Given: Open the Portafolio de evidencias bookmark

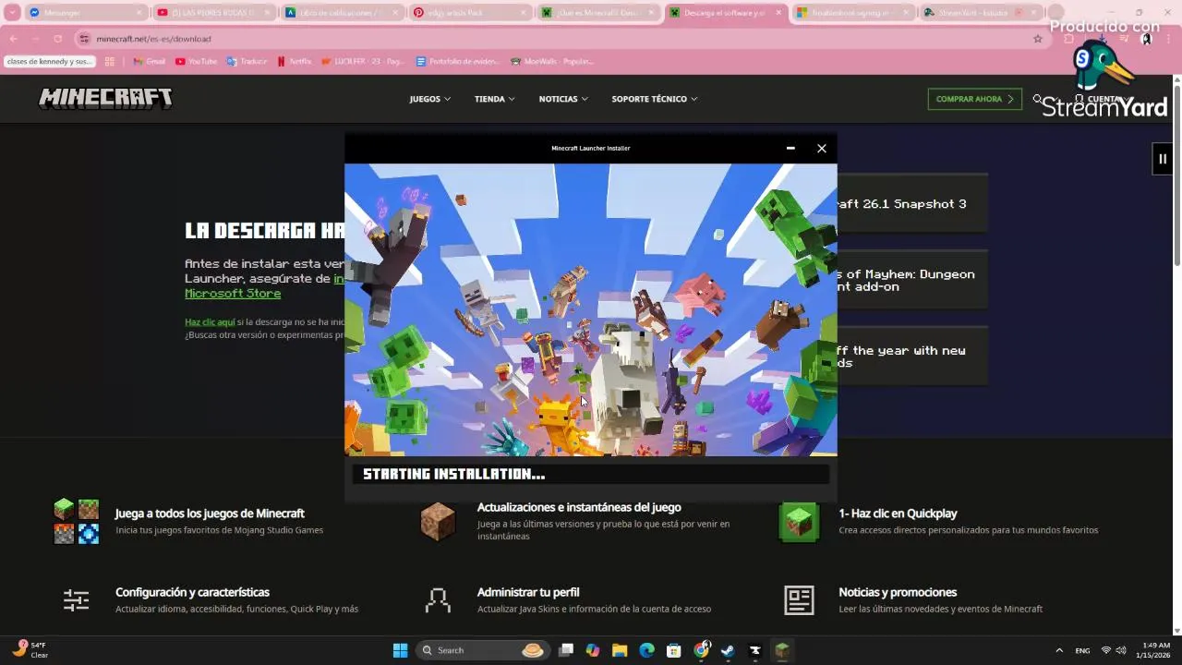Looking at the screenshot, I should tap(457, 62).
